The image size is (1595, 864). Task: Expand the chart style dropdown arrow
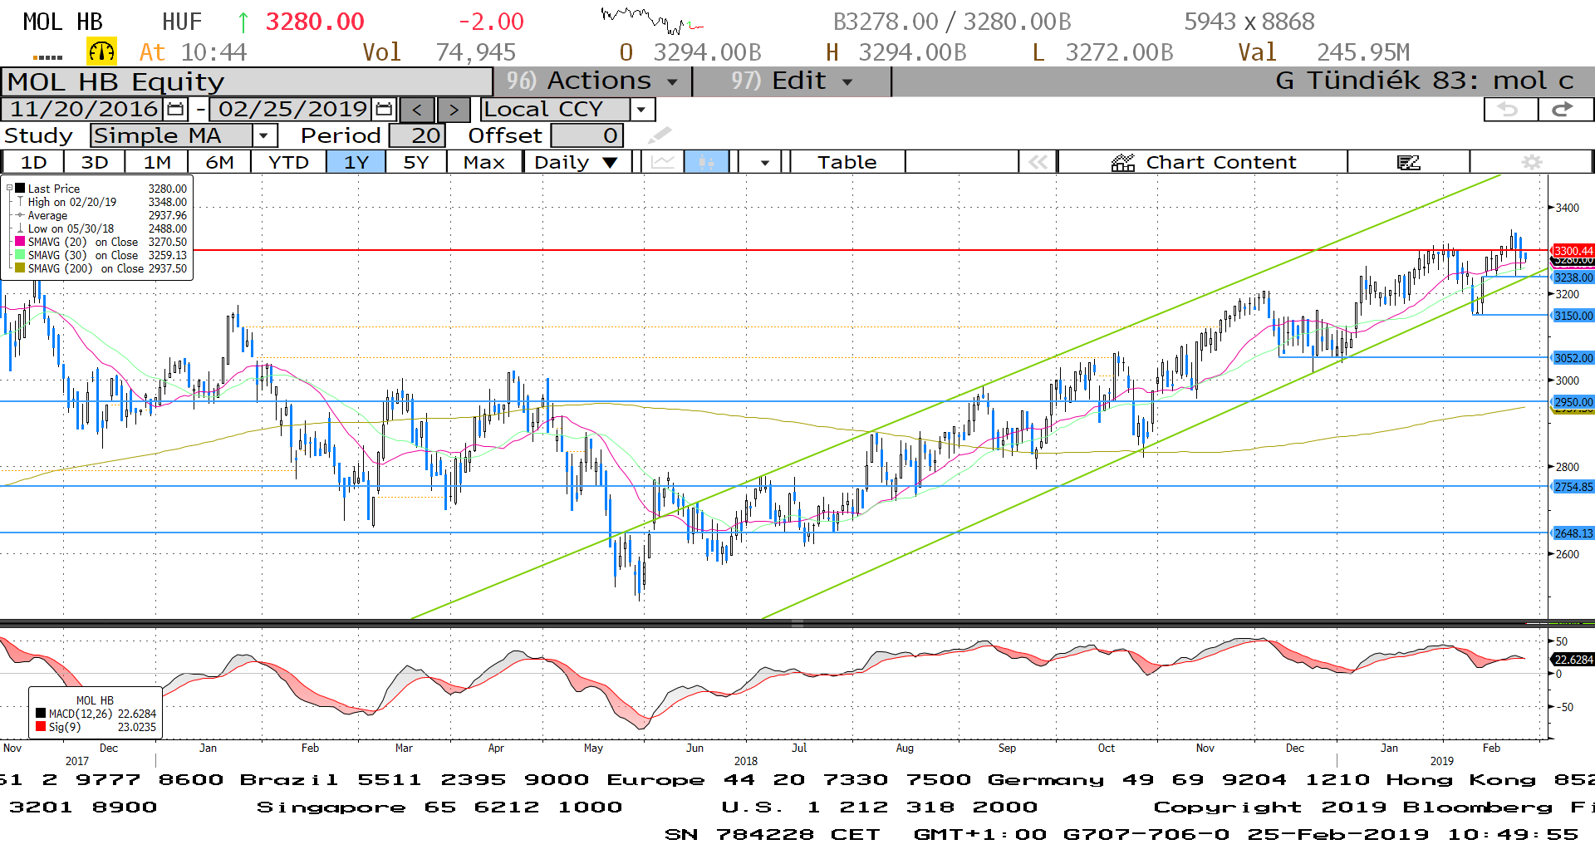tap(764, 162)
